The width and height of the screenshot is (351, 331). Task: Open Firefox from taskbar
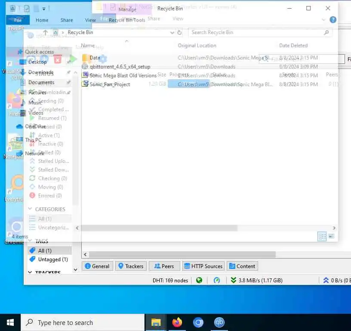[x=177, y=322]
